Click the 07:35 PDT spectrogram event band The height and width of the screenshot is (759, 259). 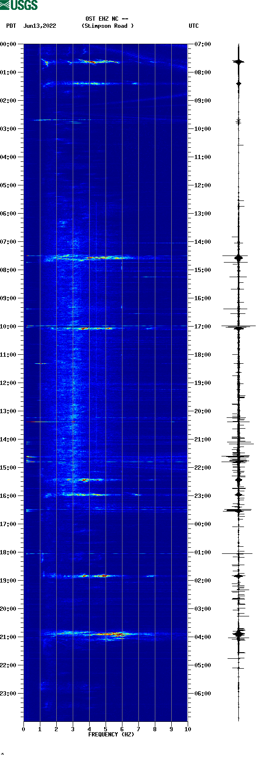89,257
